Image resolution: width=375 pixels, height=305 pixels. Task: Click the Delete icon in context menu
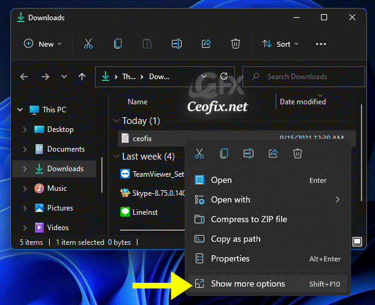point(298,153)
